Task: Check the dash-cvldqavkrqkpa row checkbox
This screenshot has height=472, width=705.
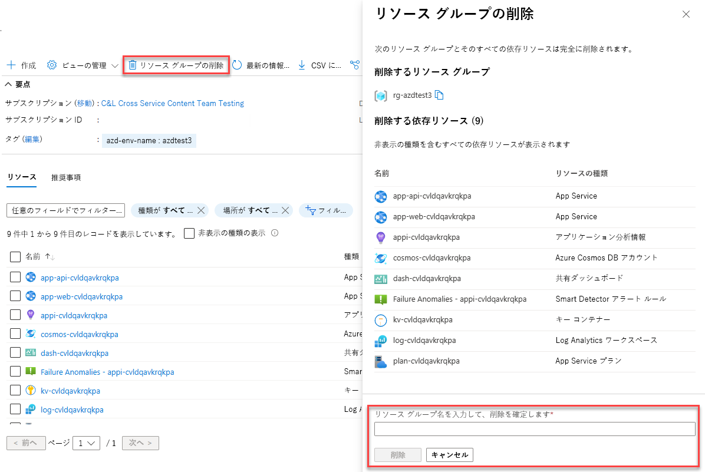Action: click(15, 352)
